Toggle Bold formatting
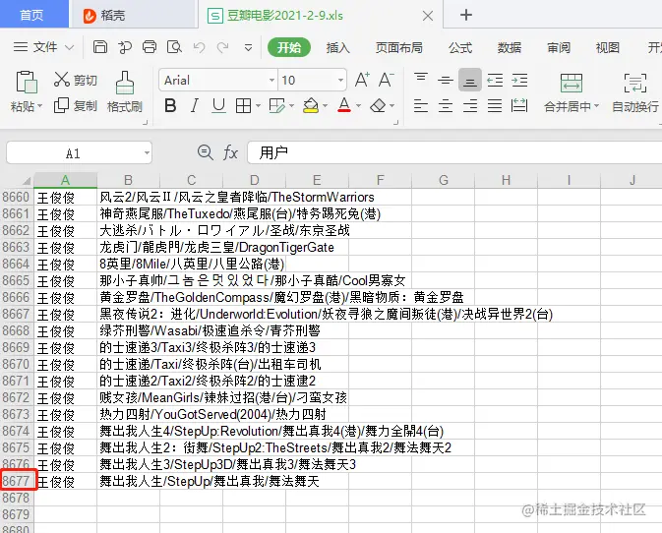Viewport: 662px width, 533px height. tap(170, 105)
